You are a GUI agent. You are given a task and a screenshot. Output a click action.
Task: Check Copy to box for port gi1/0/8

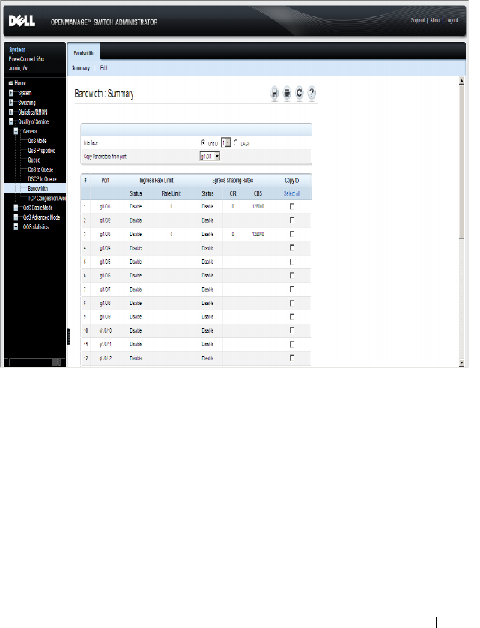[x=291, y=303]
